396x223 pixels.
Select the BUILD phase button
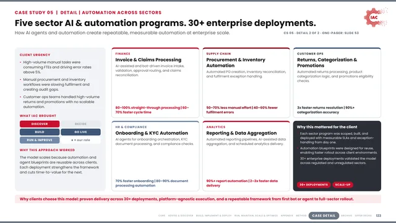[x=40, y=132]
